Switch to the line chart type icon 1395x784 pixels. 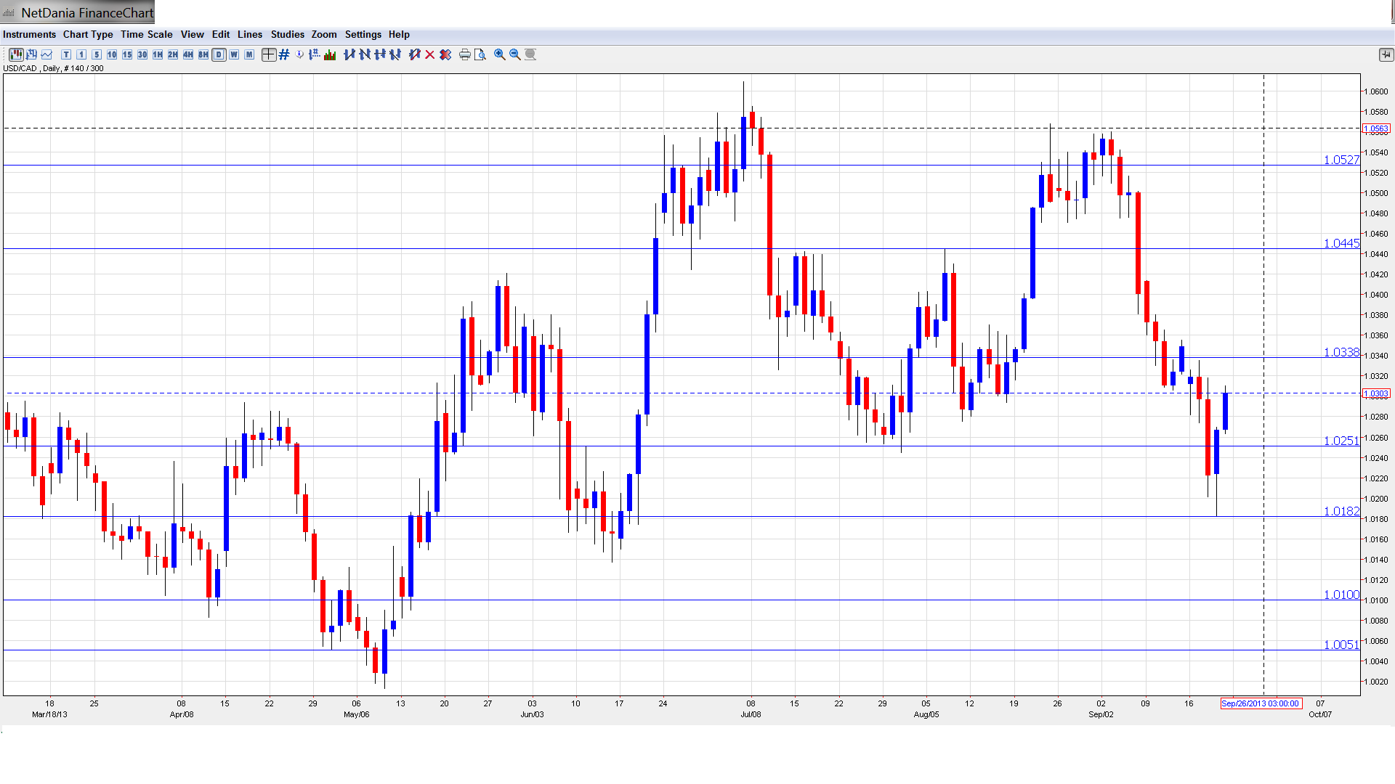46,54
